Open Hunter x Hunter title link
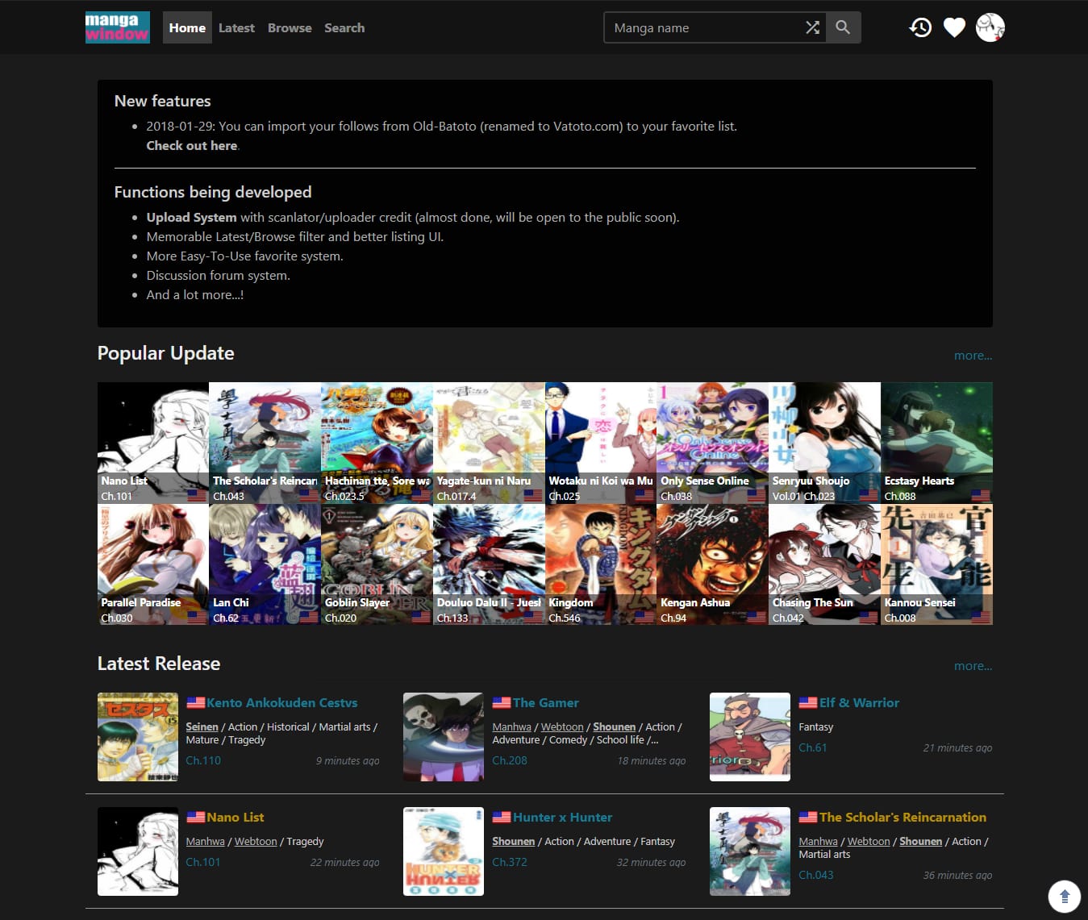 562,818
